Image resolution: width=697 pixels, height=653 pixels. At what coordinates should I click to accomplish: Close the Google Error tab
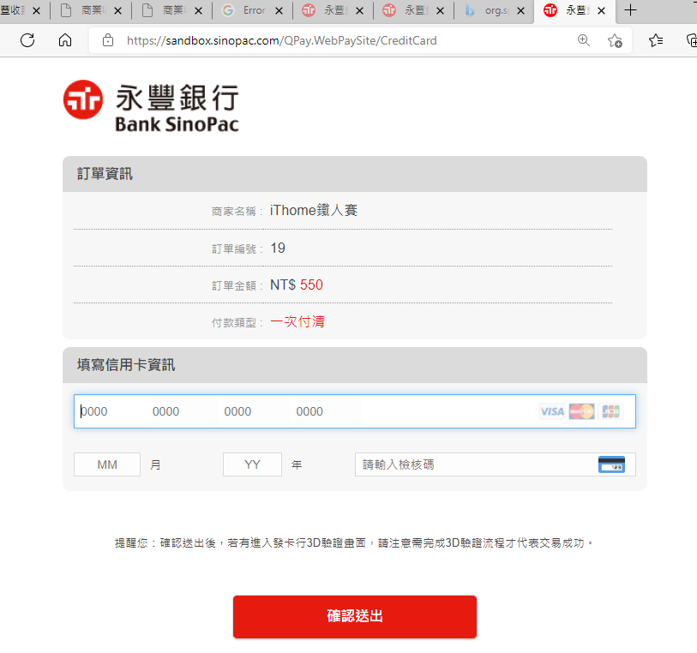point(279,10)
